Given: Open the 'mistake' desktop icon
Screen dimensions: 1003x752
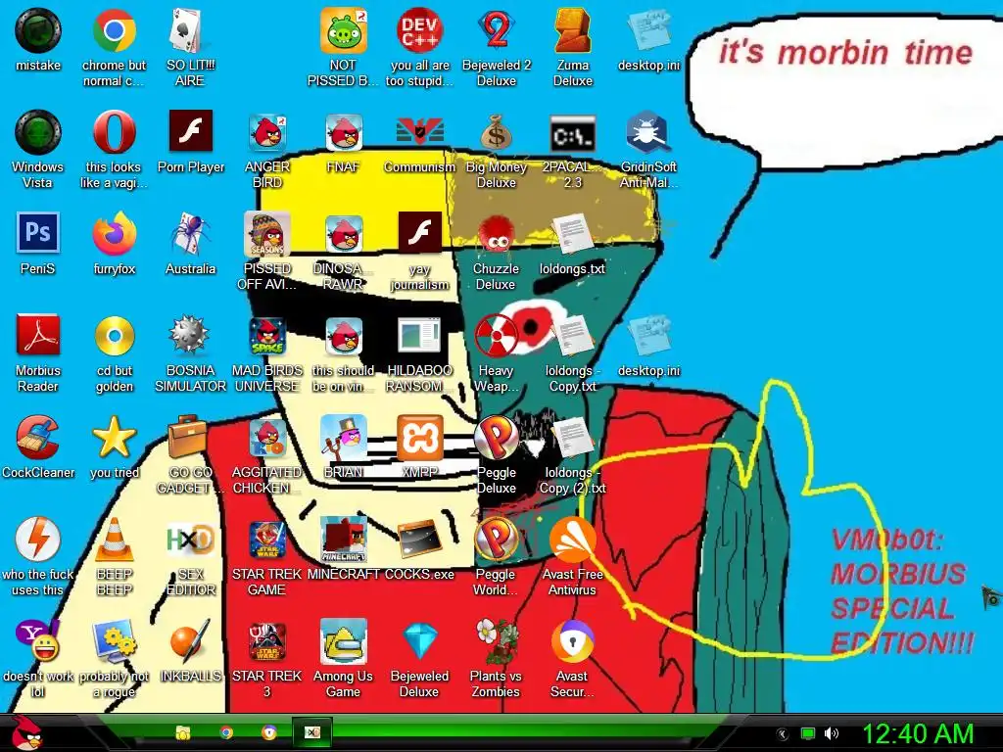Looking at the screenshot, I should pyautogui.click(x=38, y=30).
